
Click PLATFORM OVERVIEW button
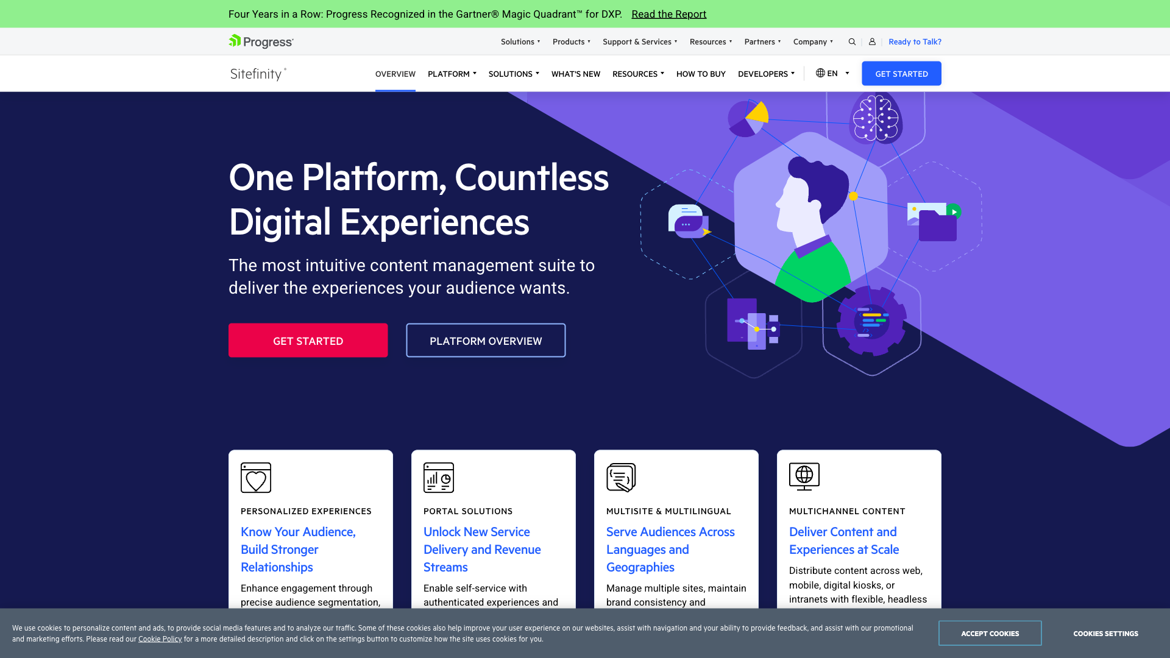coord(486,341)
